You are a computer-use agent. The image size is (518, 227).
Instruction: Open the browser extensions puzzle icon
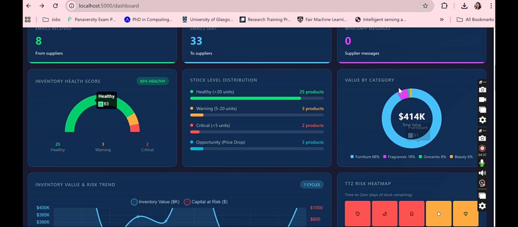click(444, 6)
